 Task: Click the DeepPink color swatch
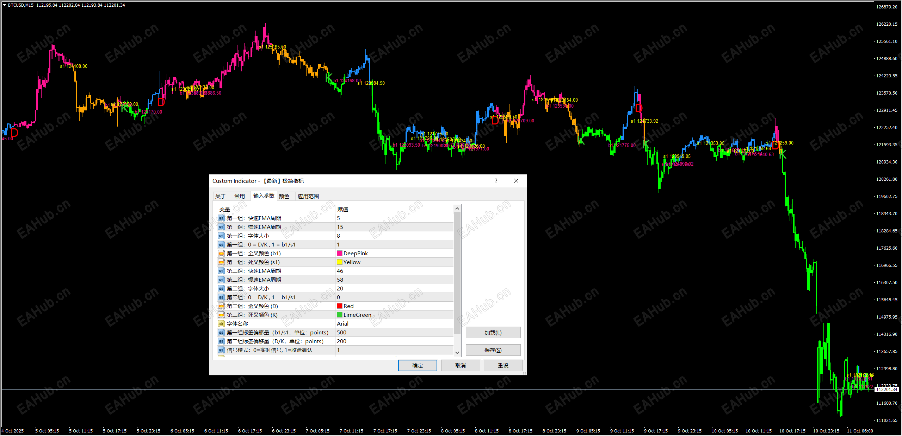coord(340,254)
